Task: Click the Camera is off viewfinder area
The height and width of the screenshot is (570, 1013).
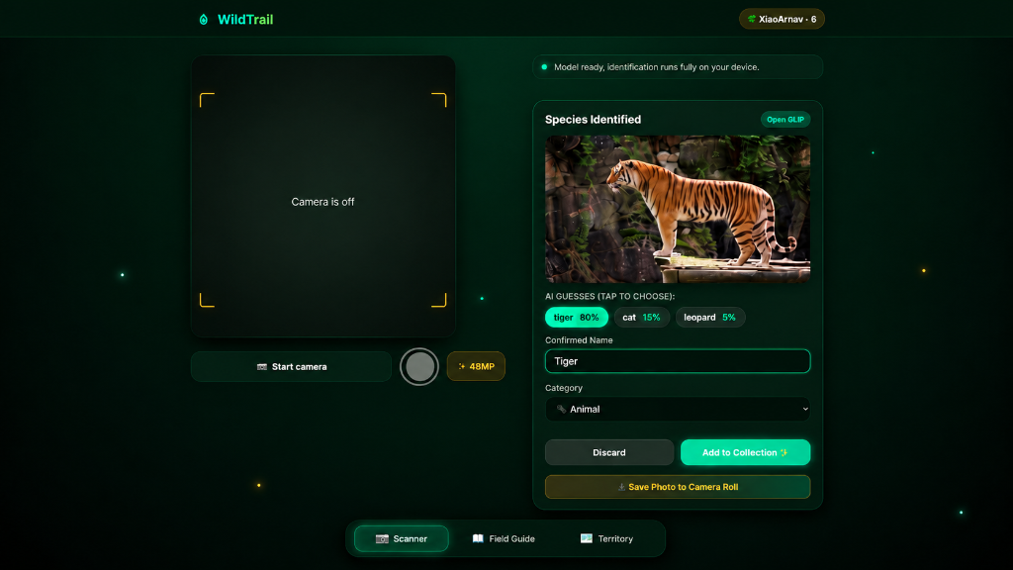Action: pos(323,197)
